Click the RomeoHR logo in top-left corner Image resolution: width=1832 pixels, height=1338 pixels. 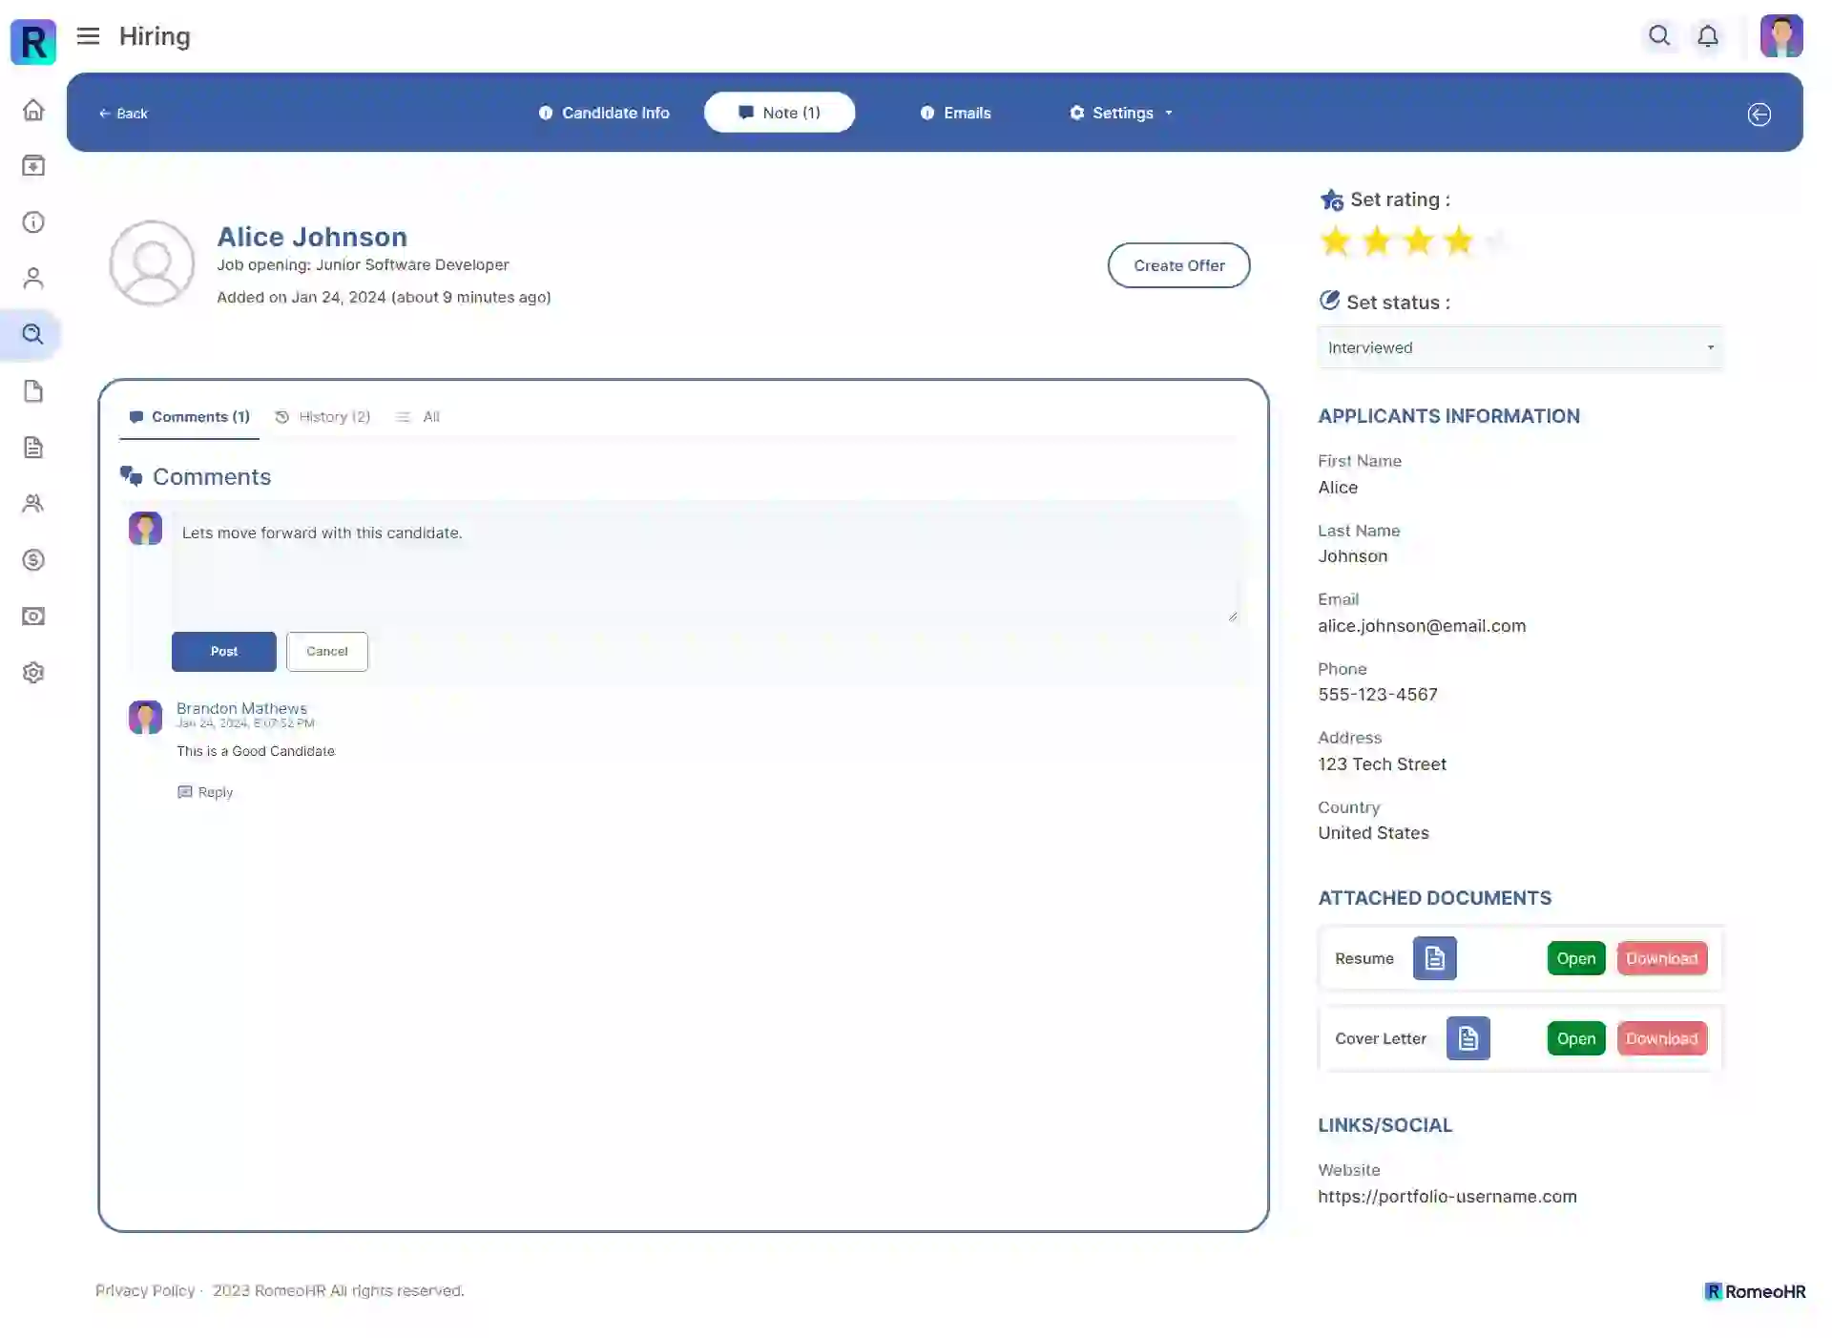(x=33, y=41)
